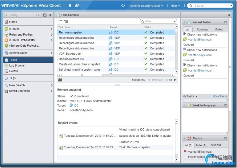Open My Tasks dropdown
Screen dimensions: 237x168
pos(190,96)
